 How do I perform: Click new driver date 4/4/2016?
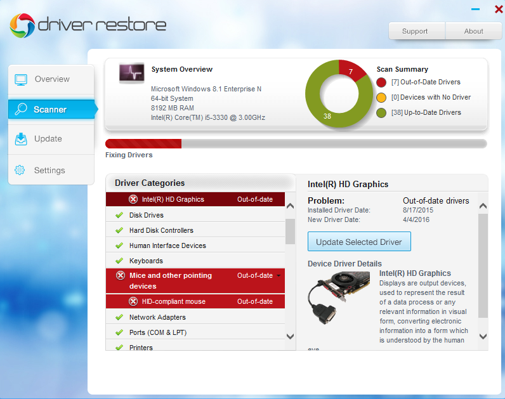pos(416,219)
